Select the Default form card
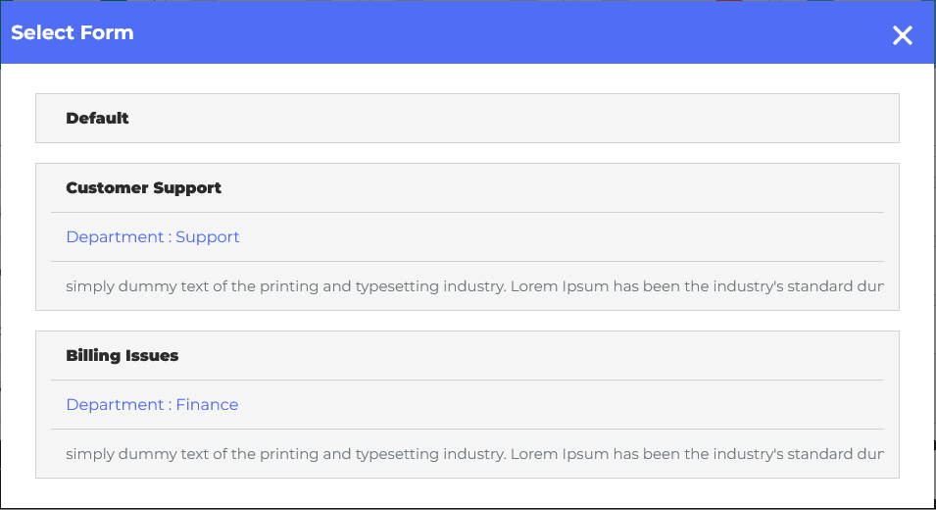This screenshot has height=510, width=936. [467, 119]
